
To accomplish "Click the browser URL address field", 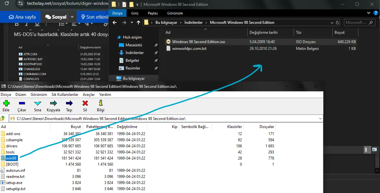I will point(68,4).
